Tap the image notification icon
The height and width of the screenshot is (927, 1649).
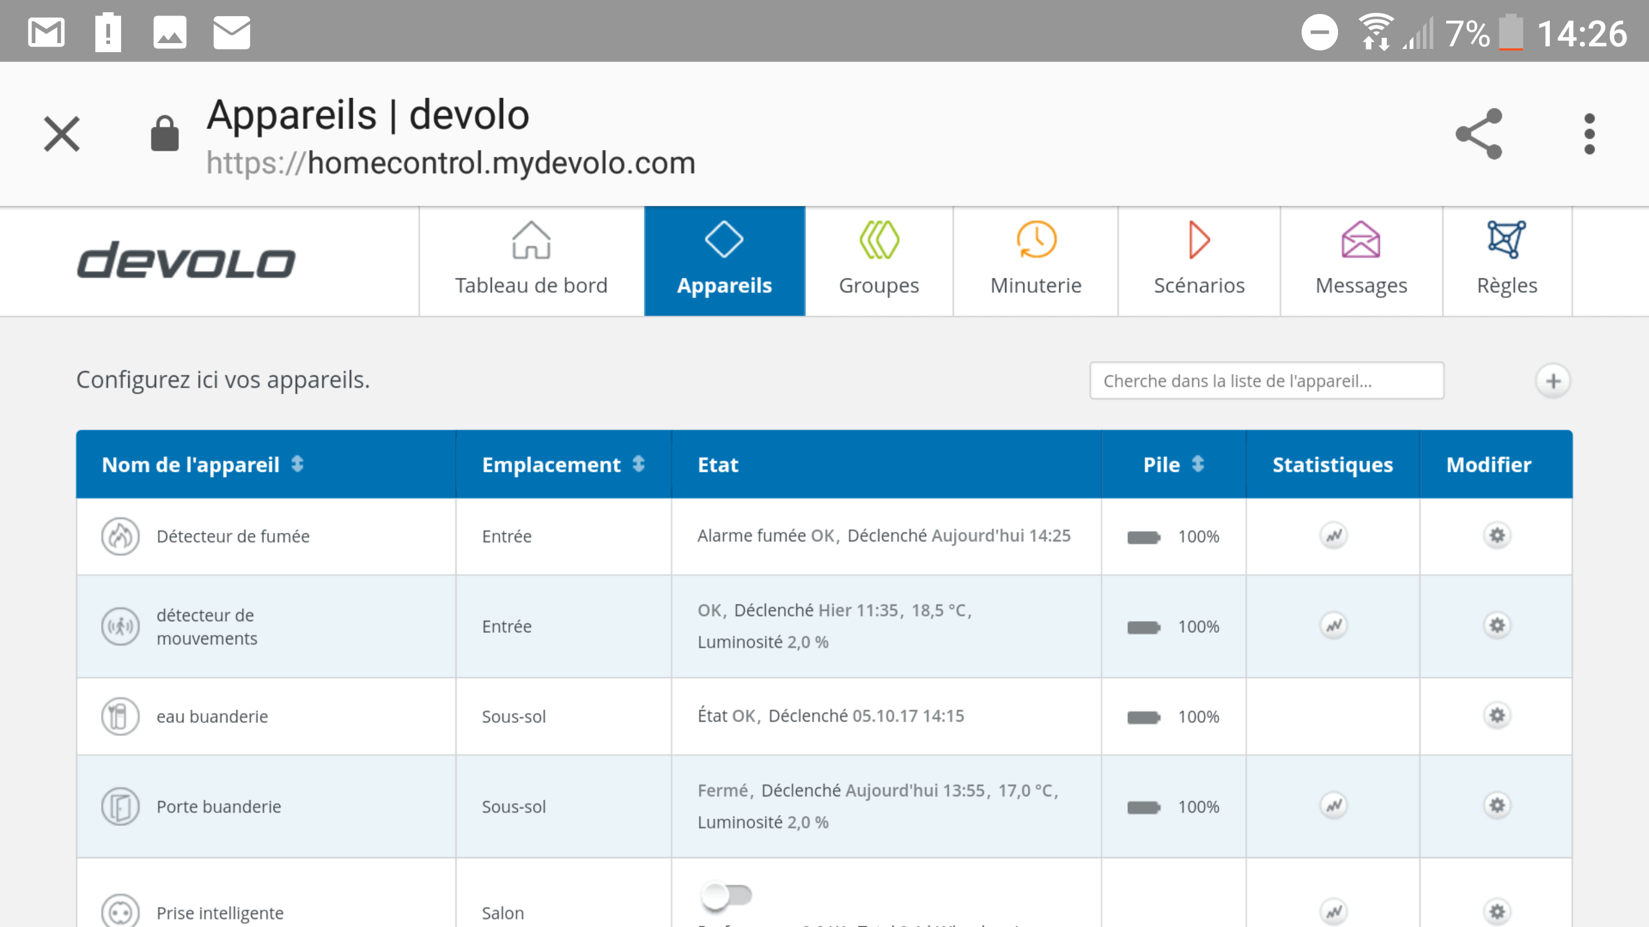coord(169,32)
